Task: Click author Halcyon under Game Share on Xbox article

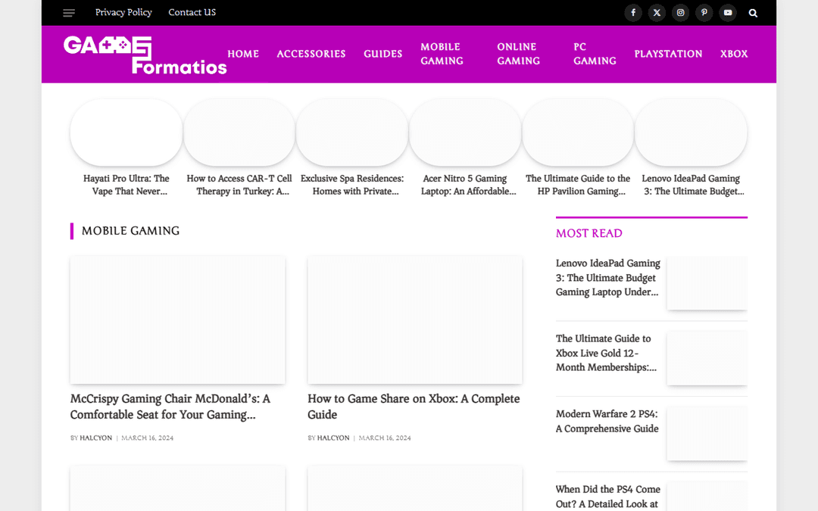Action: pos(333,438)
